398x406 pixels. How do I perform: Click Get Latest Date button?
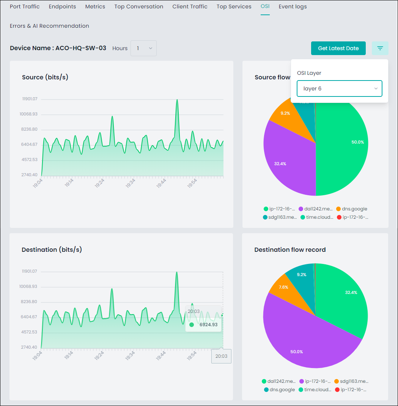click(338, 48)
